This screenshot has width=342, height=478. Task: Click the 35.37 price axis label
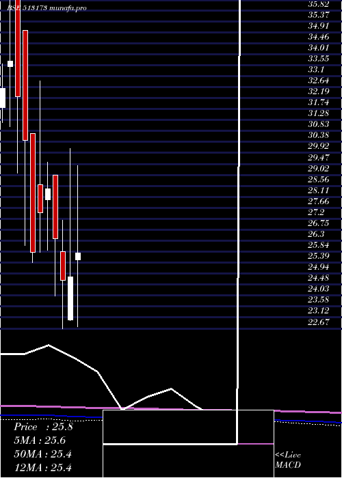[319, 14]
